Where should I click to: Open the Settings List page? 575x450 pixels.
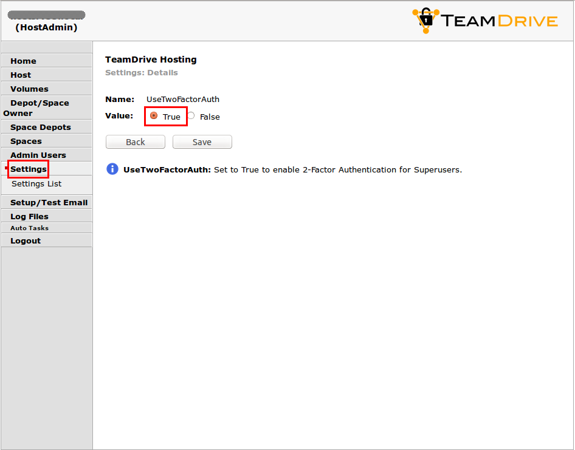(36, 183)
